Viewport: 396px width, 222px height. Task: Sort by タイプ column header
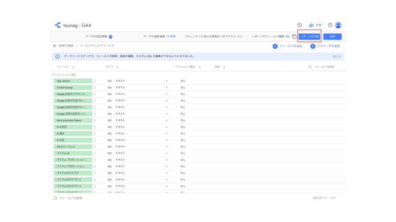(112, 67)
